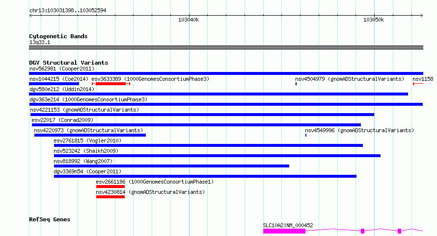Select the esv2761815 (Vogler2010) bar
The width and height of the screenshot is (437, 236).
pyautogui.click(x=209, y=145)
